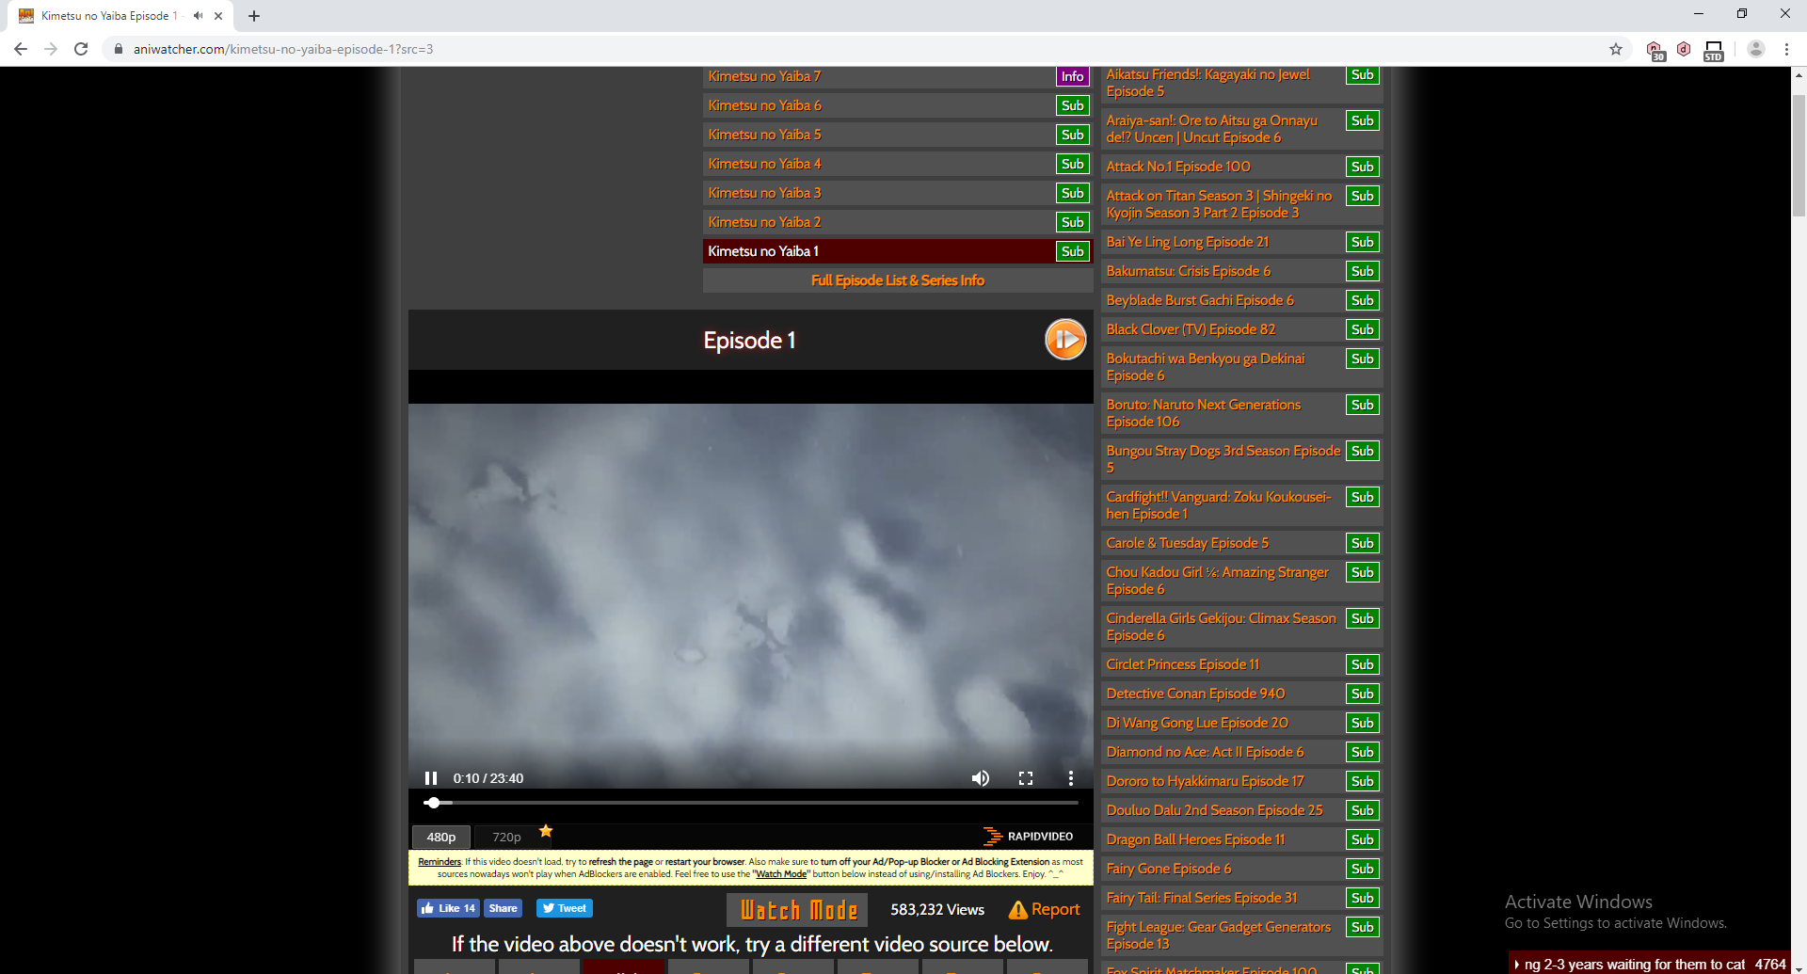The image size is (1807, 974).
Task: Open Fairy Gone Episode 6
Action: tap(1169, 869)
